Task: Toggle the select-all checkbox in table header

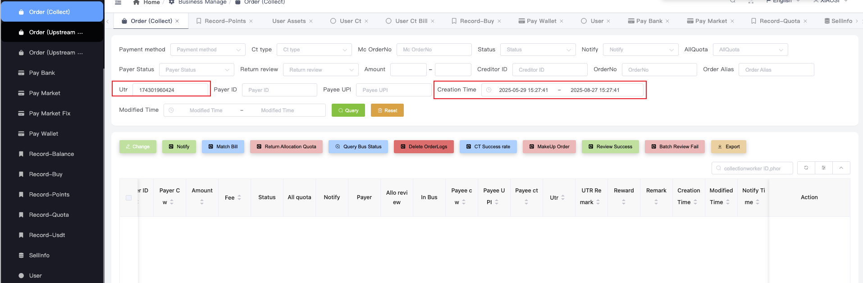Action: tap(128, 198)
